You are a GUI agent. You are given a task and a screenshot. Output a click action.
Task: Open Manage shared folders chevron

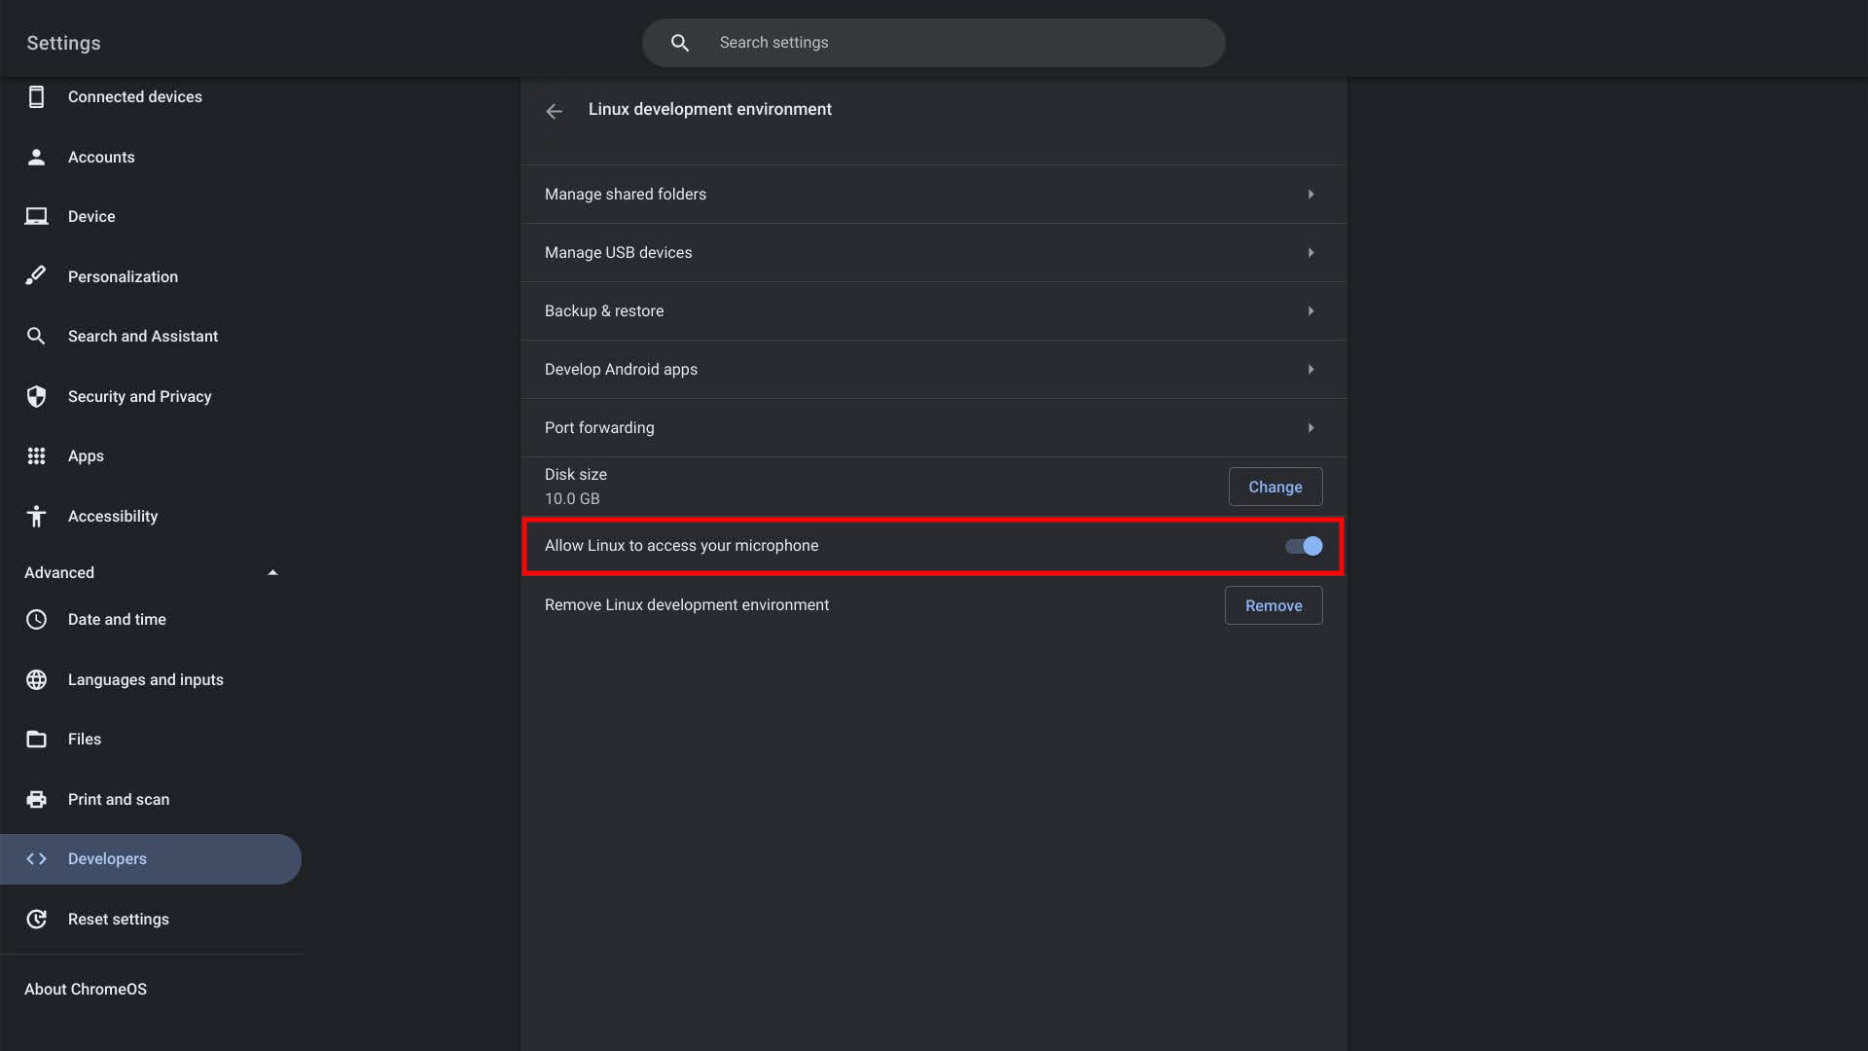point(1311,195)
